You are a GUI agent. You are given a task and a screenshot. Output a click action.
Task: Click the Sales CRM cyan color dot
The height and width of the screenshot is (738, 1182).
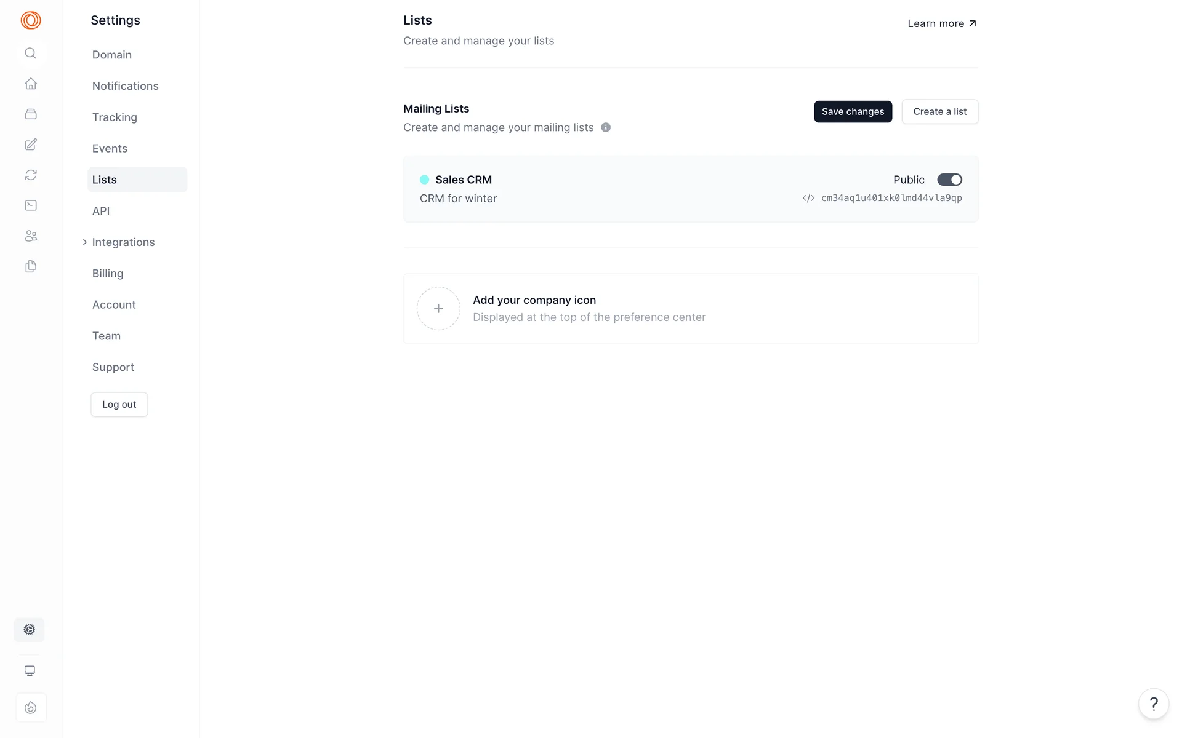[424, 180]
